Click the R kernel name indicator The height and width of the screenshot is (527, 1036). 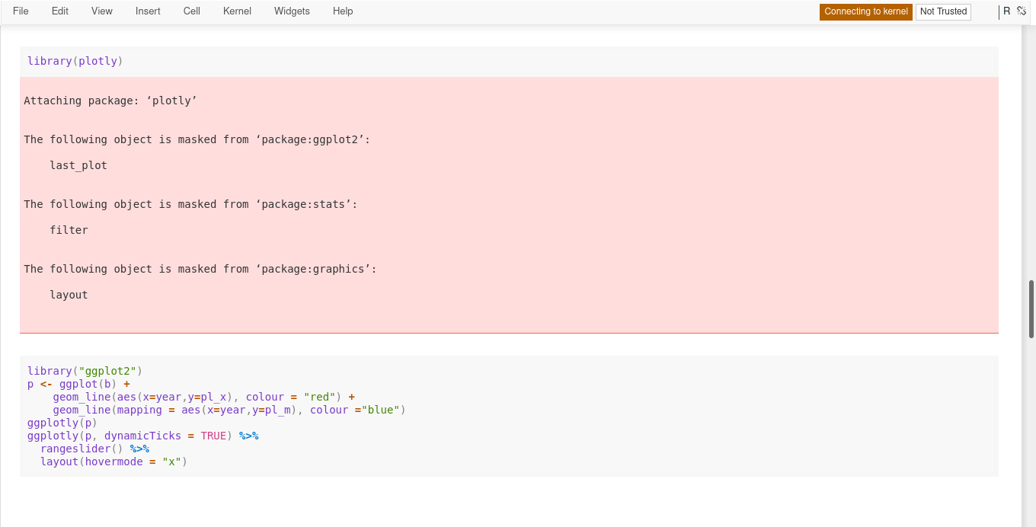point(1007,11)
